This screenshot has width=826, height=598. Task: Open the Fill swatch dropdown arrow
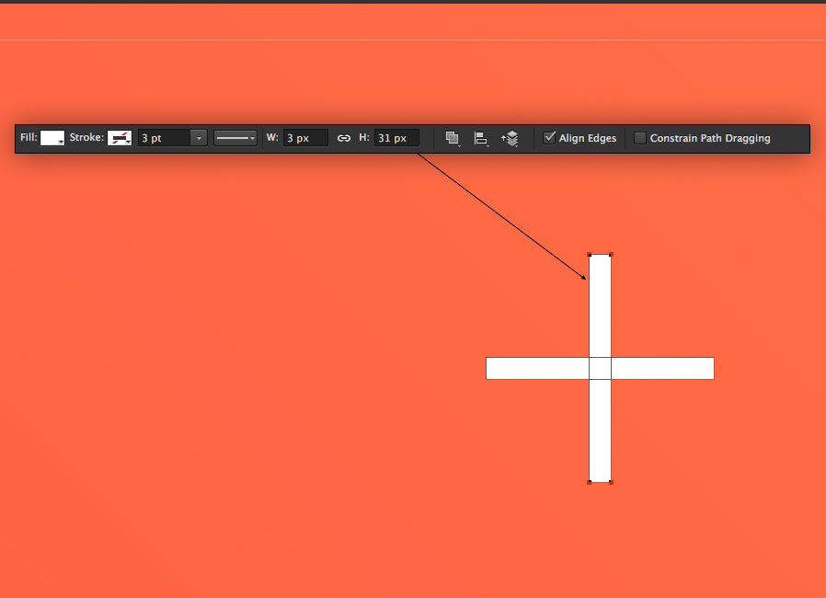[62, 141]
